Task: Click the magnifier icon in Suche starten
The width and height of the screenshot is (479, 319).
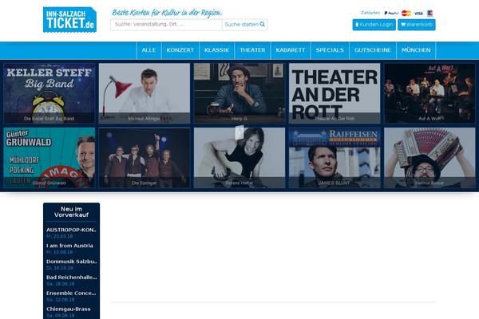Action: 262,24
